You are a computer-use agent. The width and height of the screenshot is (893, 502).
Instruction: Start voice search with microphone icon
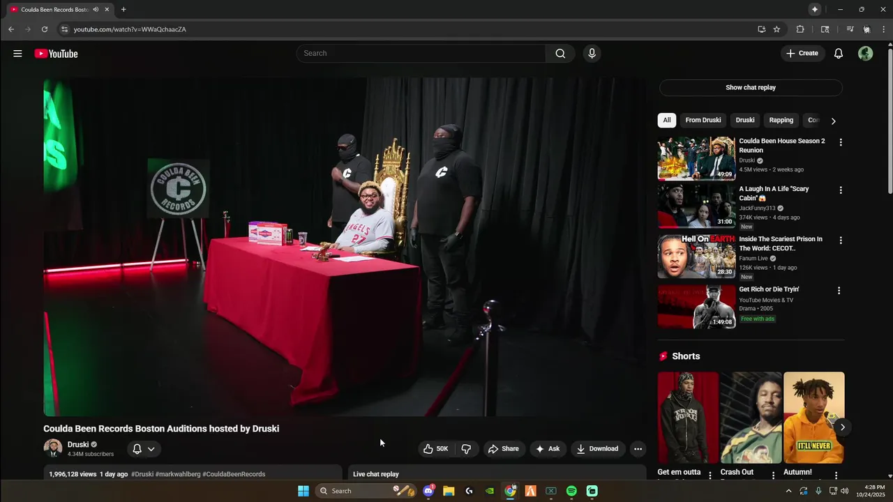click(592, 54)
